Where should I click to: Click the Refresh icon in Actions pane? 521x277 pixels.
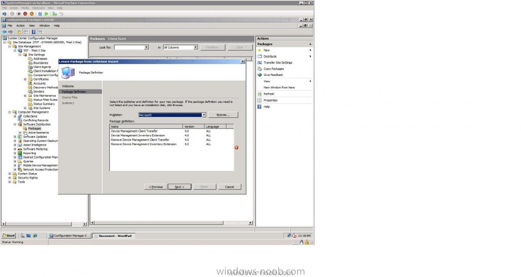pyautogui.click(x=260, y=94)
